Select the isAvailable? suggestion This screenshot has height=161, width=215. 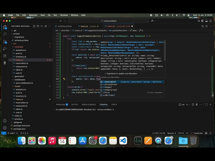click(132, 82)
